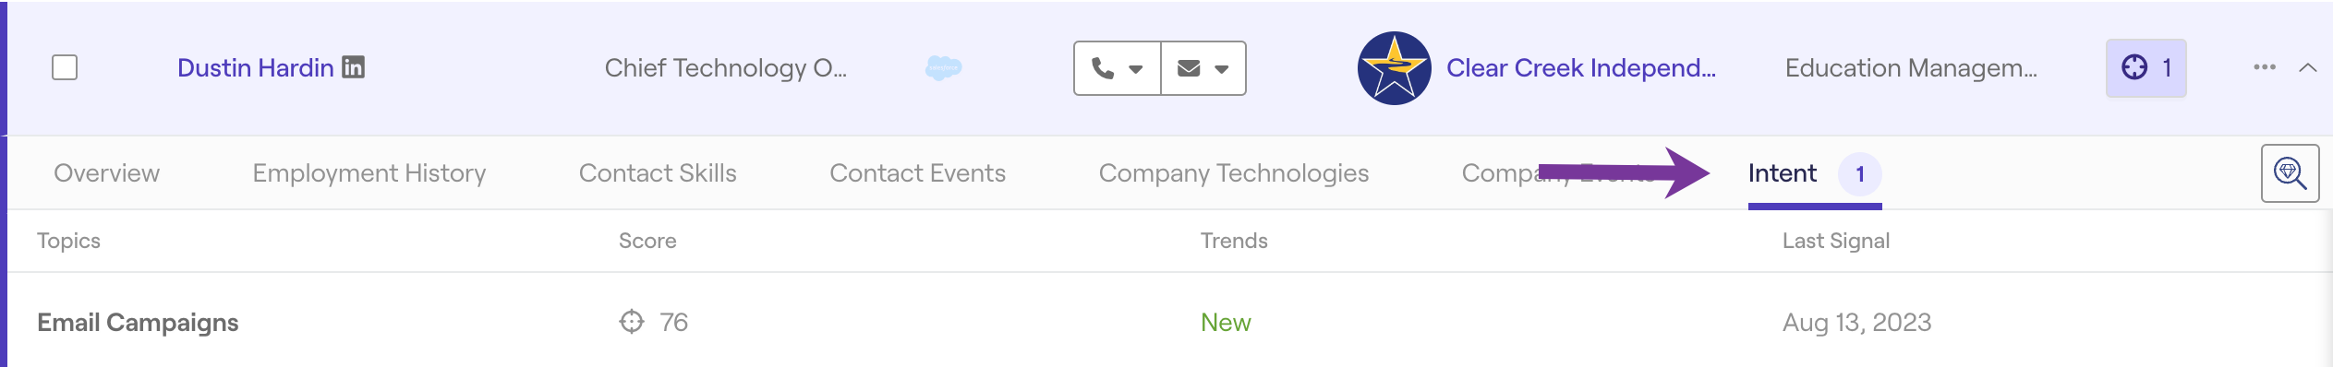Click the intent signal badge showing 1

(2146, 67)
